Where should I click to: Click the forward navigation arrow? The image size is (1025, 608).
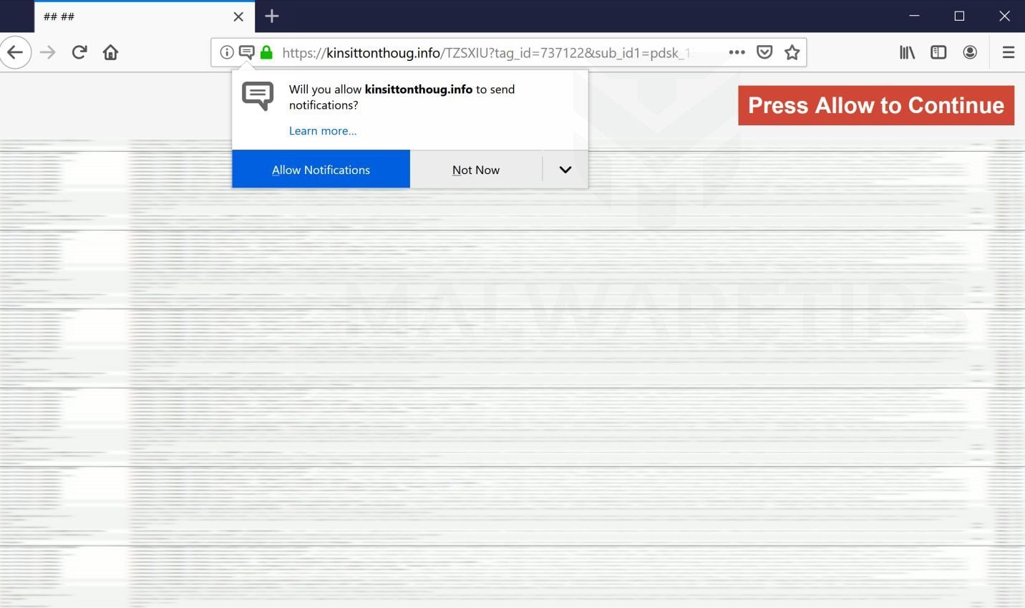(x=48, y=52)
